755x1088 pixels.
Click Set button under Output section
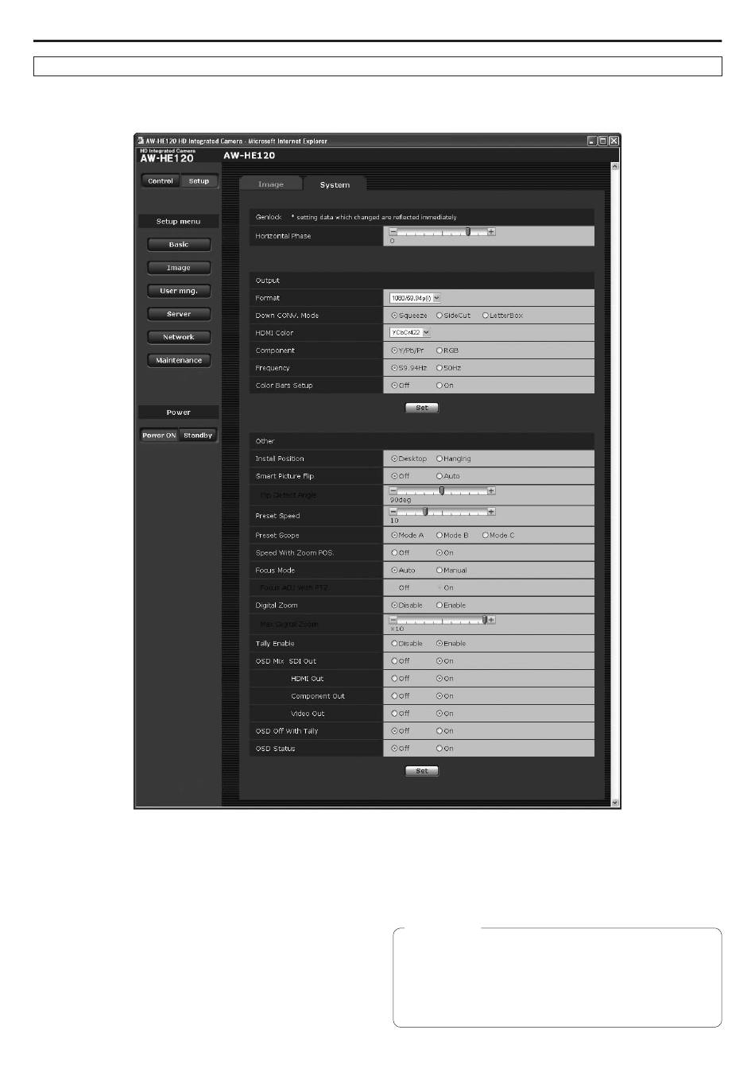coord(422,408)
